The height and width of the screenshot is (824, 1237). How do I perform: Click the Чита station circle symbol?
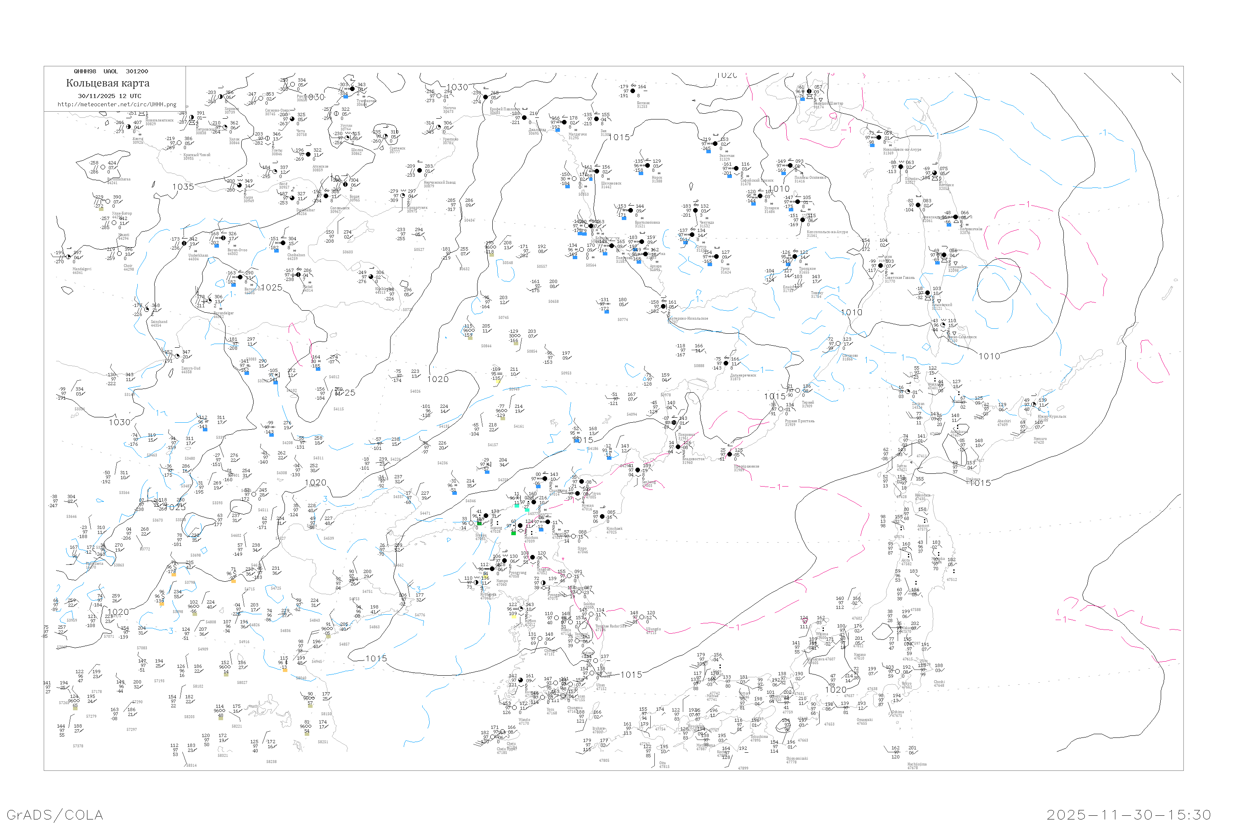292,119
